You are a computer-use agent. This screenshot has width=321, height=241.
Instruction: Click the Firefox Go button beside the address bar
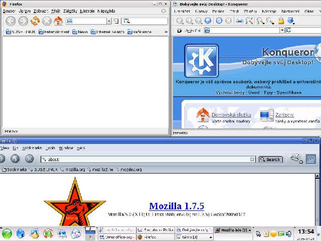pos(116,21)
